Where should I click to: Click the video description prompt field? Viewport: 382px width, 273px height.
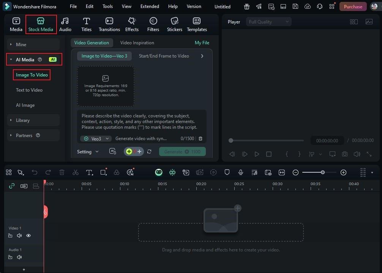point(142,122)
